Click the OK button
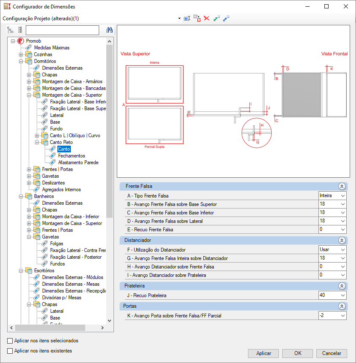This screenshot has width=356, height=363. pos(297,353)
